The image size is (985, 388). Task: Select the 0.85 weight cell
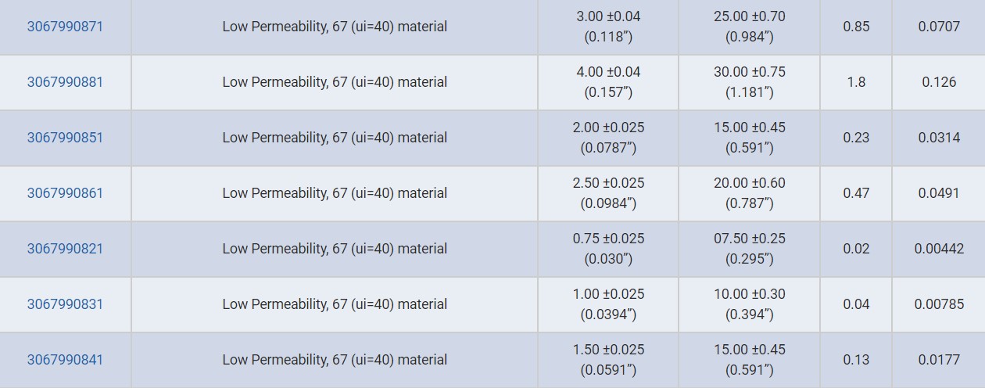[x=856, y=27]
